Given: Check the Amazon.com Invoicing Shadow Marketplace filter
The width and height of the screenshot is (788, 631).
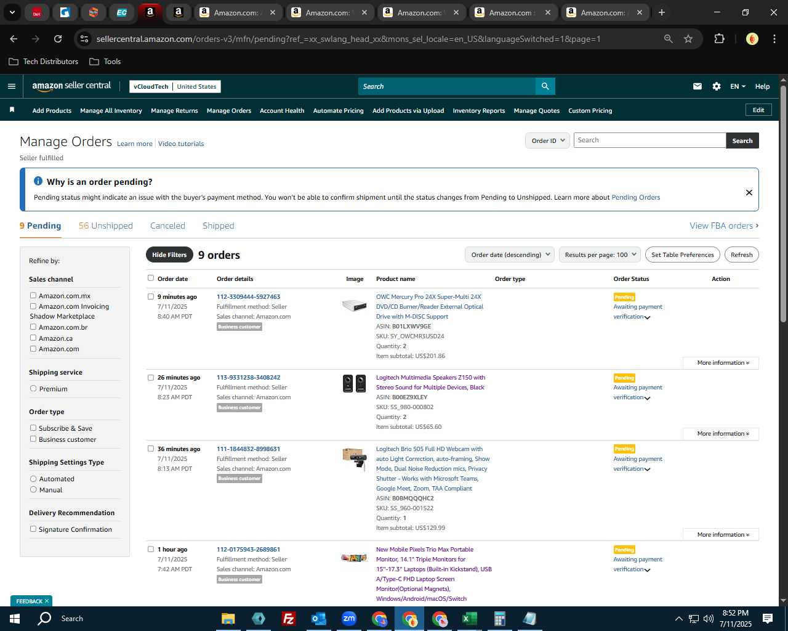Looking at the screenshot, I should [33, 306].
